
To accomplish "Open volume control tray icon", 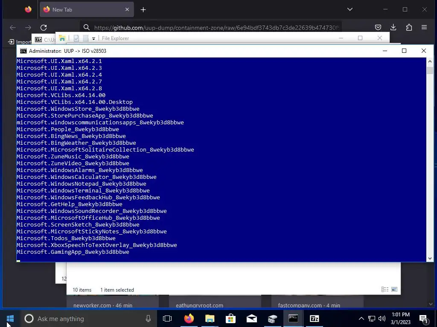I will 382,318.
